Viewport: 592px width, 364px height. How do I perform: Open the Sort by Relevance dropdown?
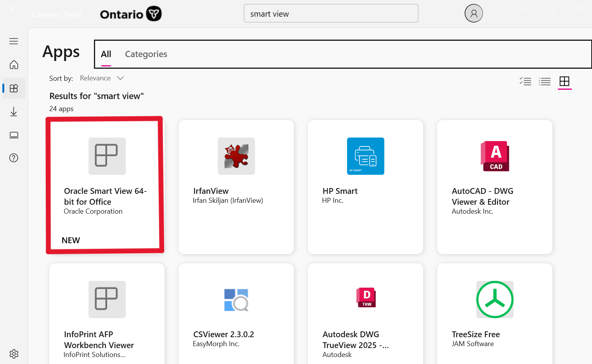tap(102, 78)
